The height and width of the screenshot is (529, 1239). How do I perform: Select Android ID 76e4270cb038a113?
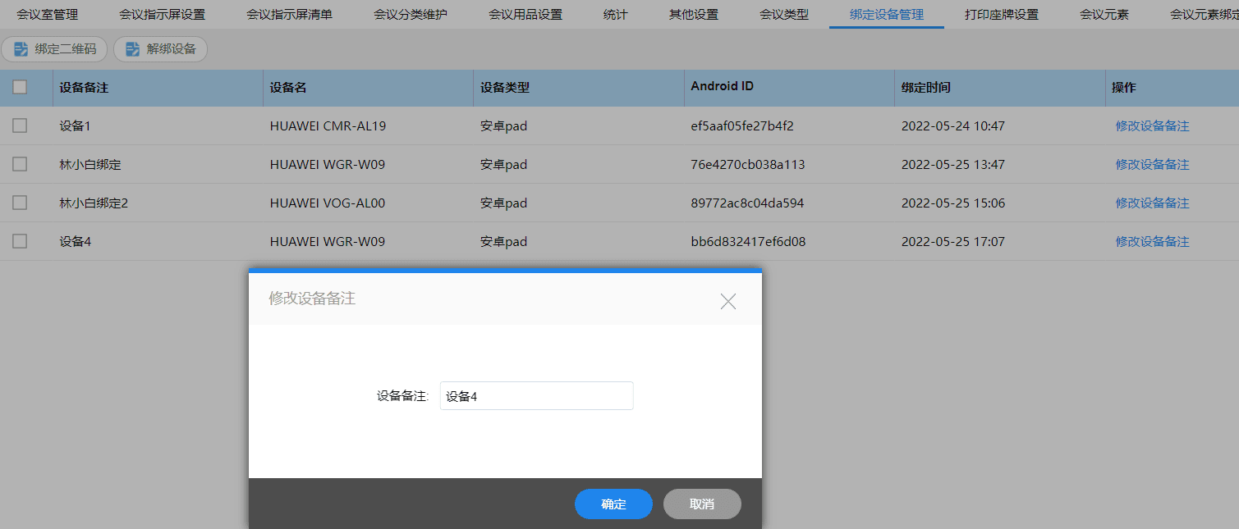[748, 165]
